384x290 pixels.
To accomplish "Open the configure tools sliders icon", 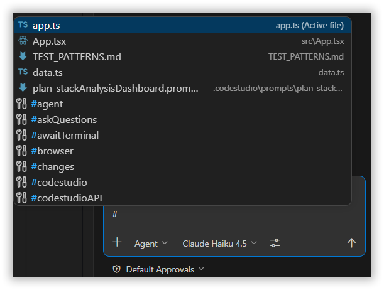I will pyautogui.click(x=275, y=243).
